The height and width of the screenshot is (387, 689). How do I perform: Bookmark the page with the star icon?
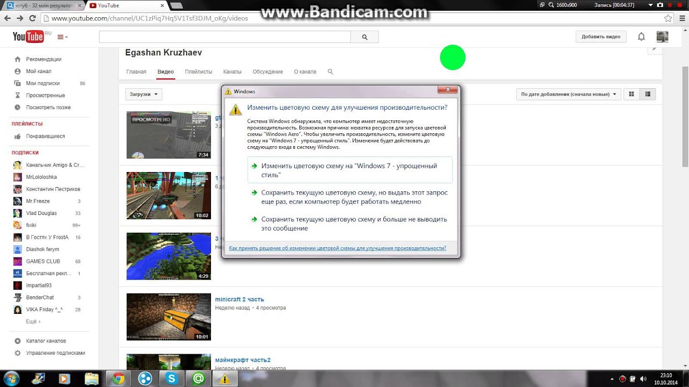[x=668, y=18]
